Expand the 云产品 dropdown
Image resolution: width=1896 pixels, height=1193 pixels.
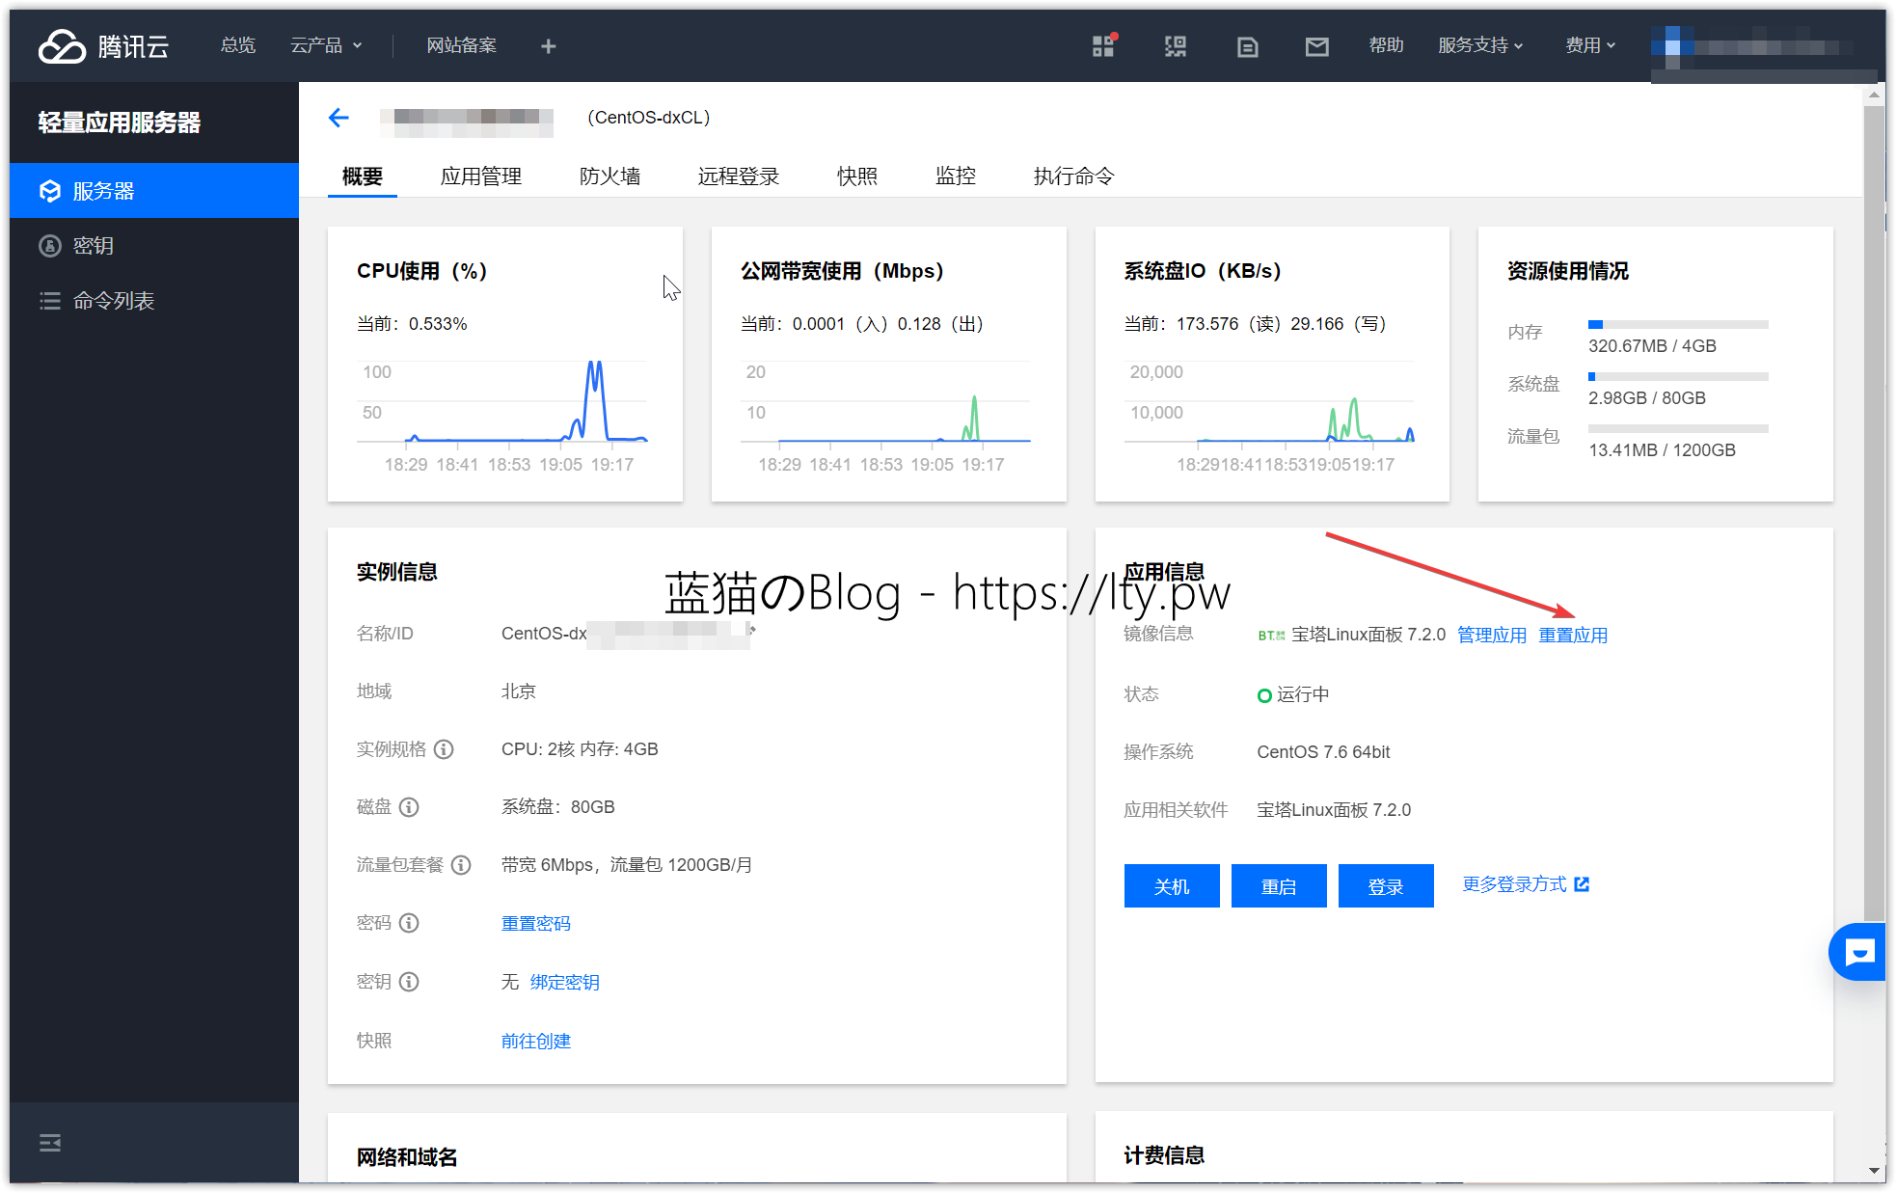(x=326, y=45)
